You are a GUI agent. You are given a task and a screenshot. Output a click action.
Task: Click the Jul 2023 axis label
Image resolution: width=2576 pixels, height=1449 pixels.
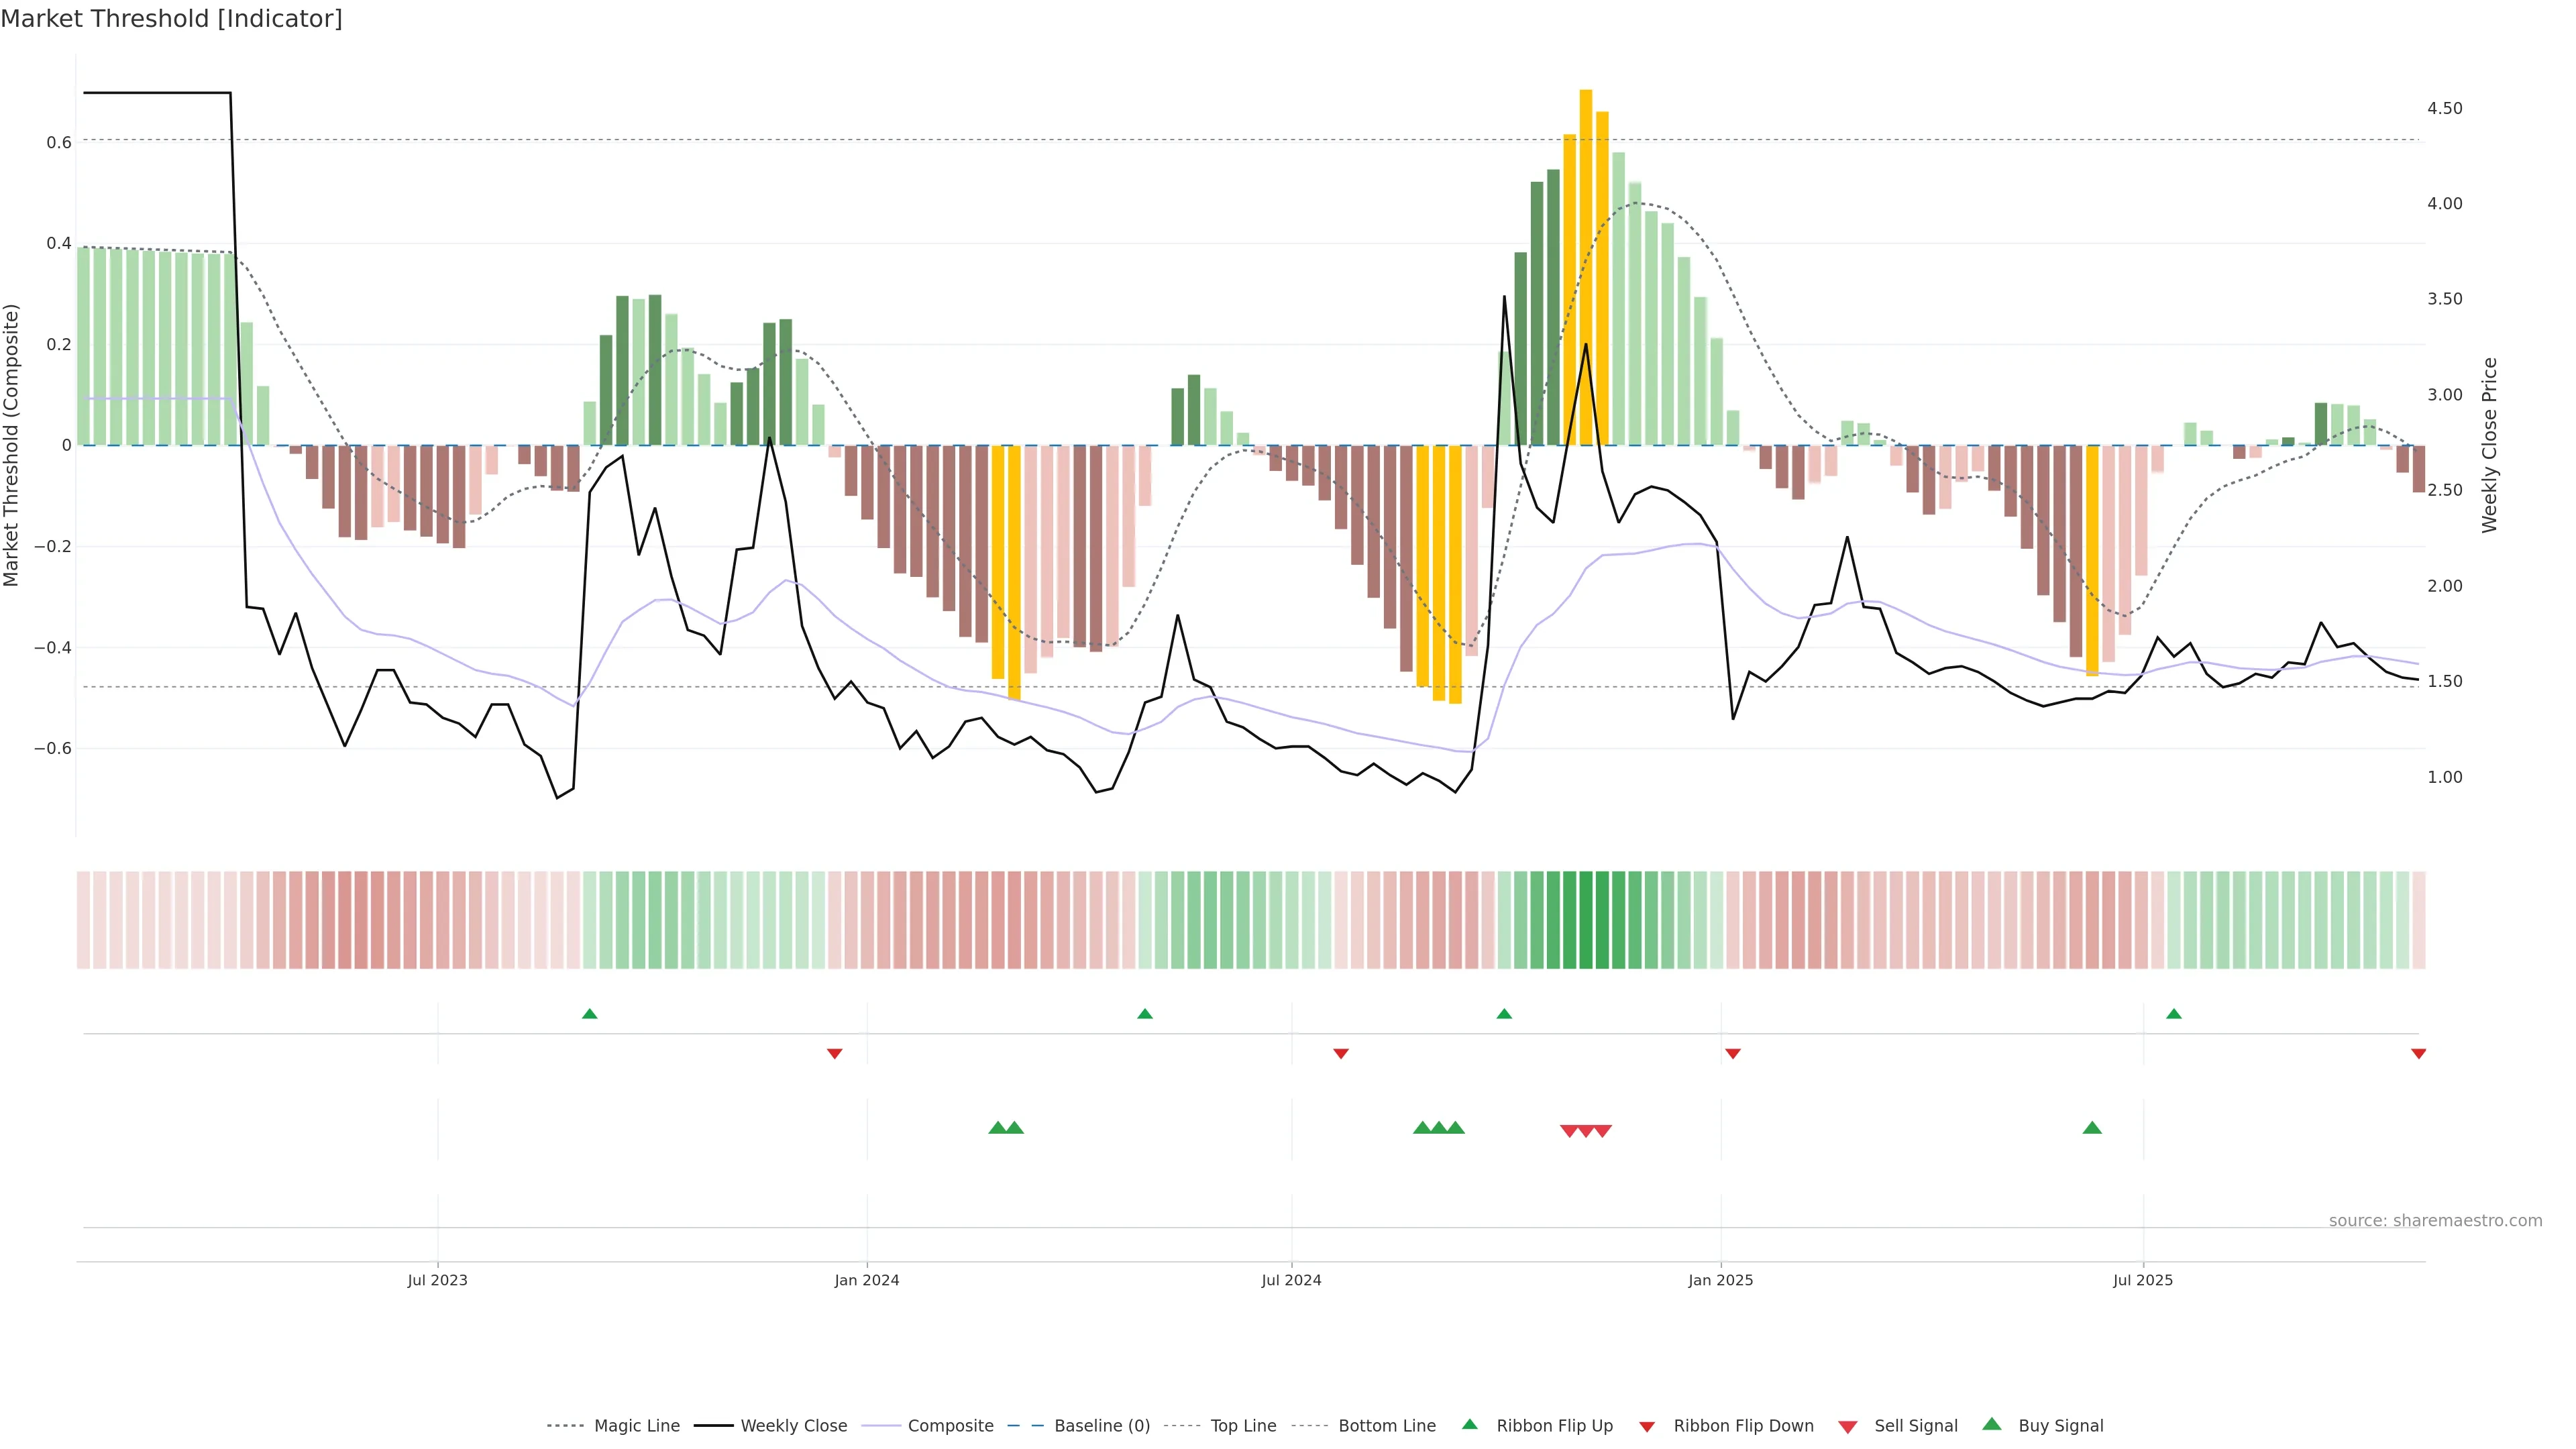437,1280
